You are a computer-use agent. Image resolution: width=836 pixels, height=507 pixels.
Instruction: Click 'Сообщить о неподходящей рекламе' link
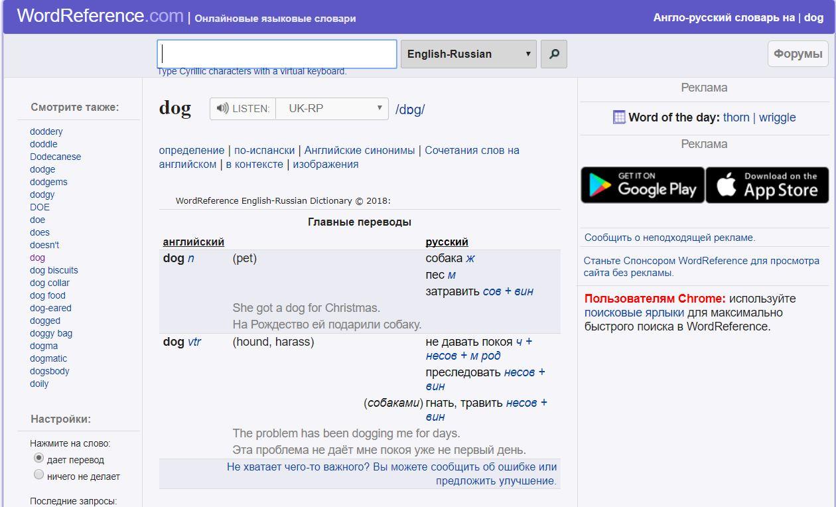pyautogui.click(x=669, y=238)
